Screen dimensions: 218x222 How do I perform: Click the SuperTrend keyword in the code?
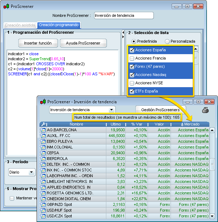click(x=40, y=59)
